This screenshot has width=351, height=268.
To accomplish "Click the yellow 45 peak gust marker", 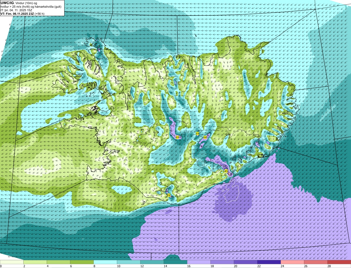I will (226, 171).
